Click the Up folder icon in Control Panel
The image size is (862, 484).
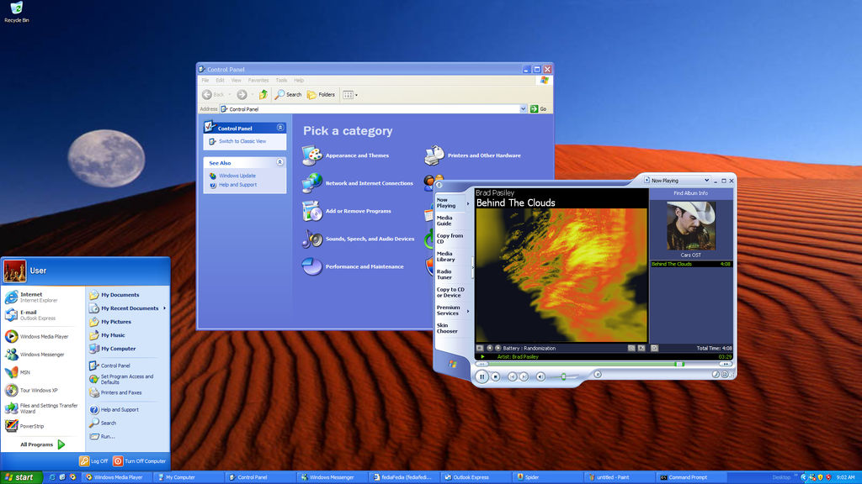263,94
